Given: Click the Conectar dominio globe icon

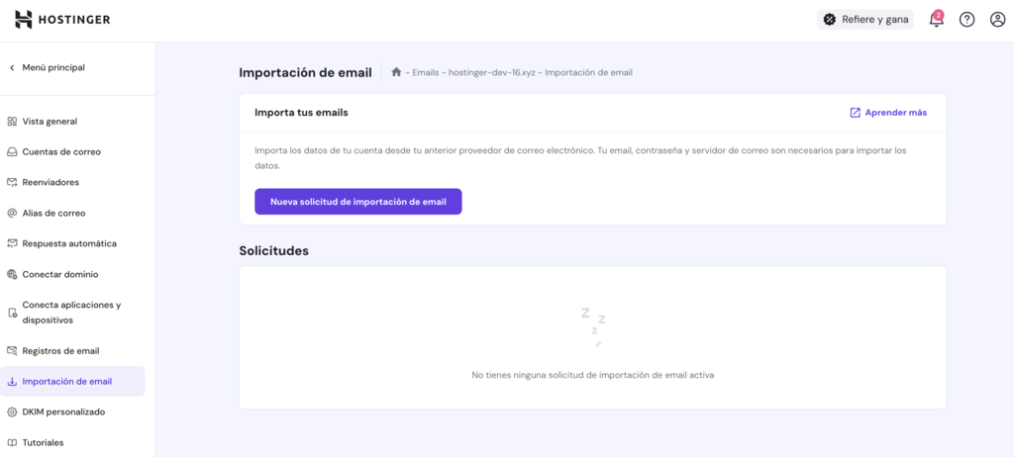Looking at the screenshot, I should click(x=12, y=274).
